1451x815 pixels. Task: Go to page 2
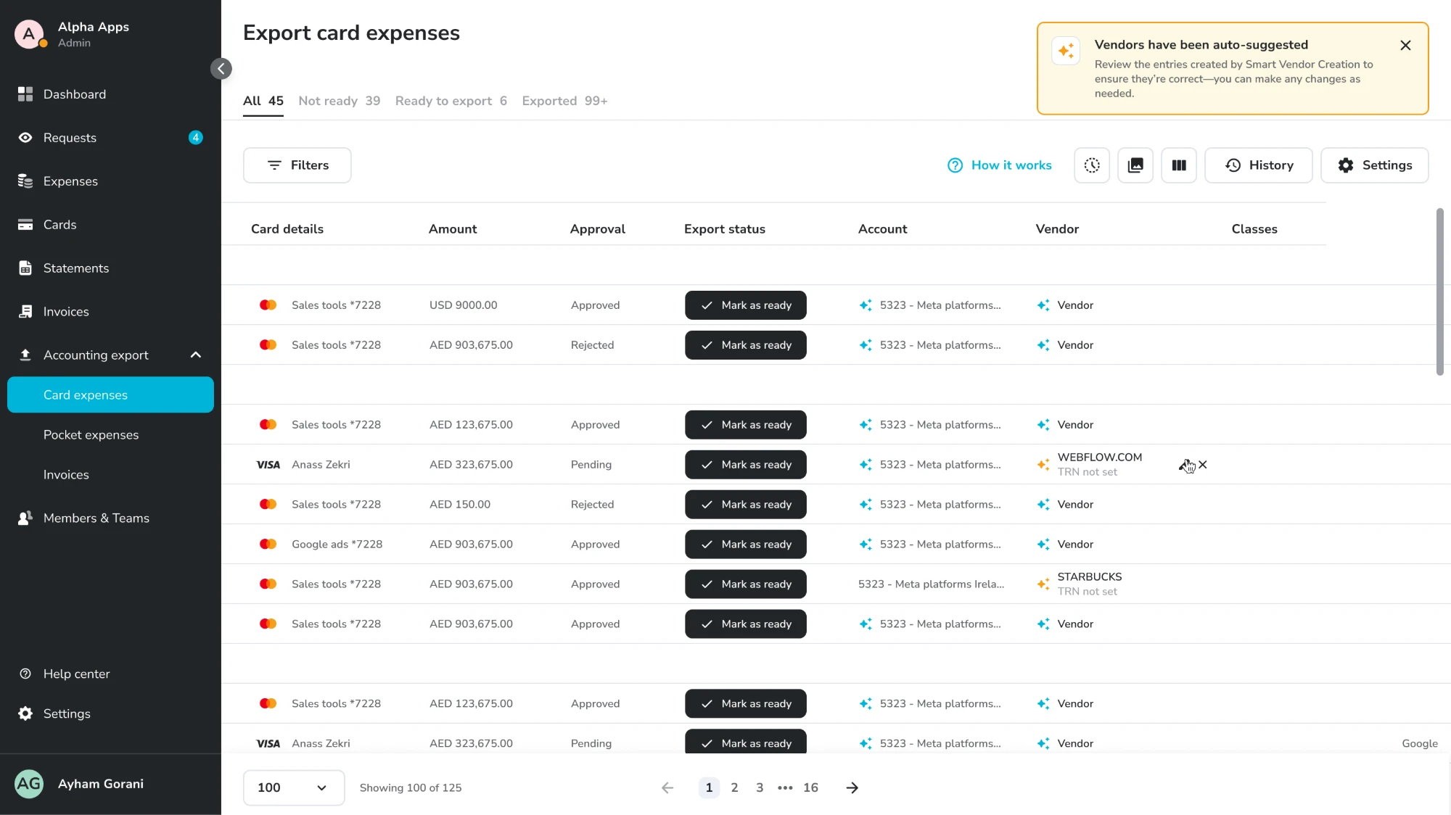point(734,787)
